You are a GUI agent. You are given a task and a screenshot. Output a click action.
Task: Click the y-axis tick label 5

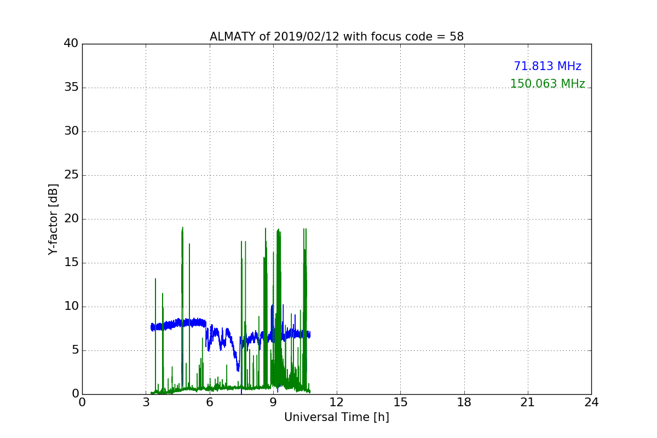coord(74,350)
